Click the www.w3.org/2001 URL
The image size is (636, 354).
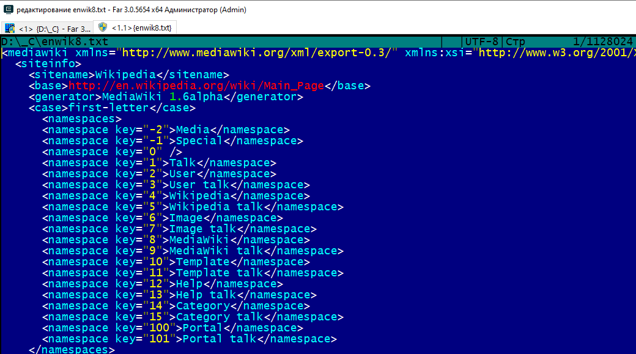click(557, 53)
